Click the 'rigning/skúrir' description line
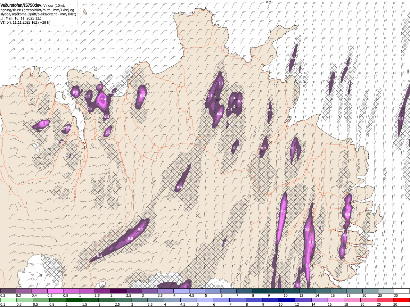Image resolution: width=410 pixels, height=307 pixels. click(37, 10)
